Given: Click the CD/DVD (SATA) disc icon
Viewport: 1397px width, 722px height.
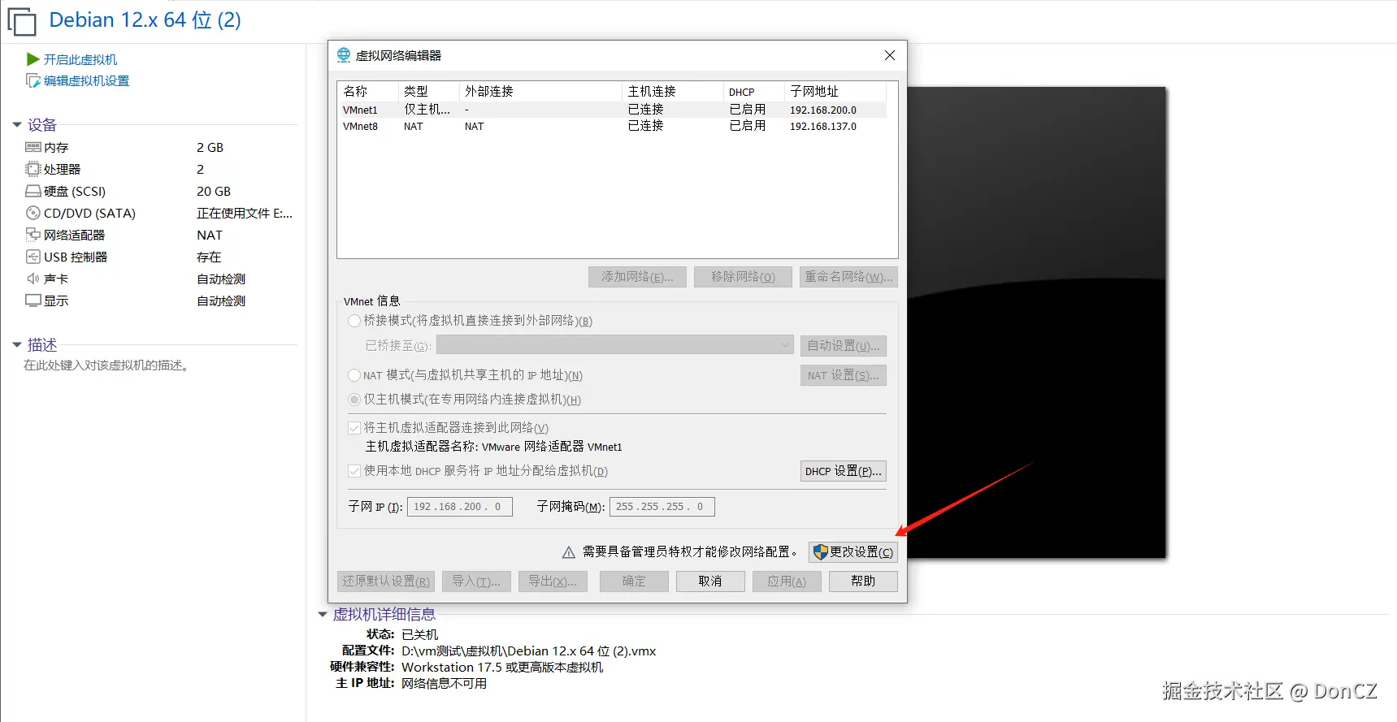Looking at the screenshot, I should [x=33, y=213].
